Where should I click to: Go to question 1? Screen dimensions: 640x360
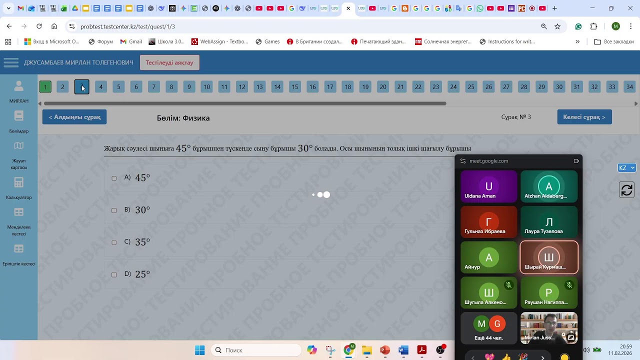point(45,86)
